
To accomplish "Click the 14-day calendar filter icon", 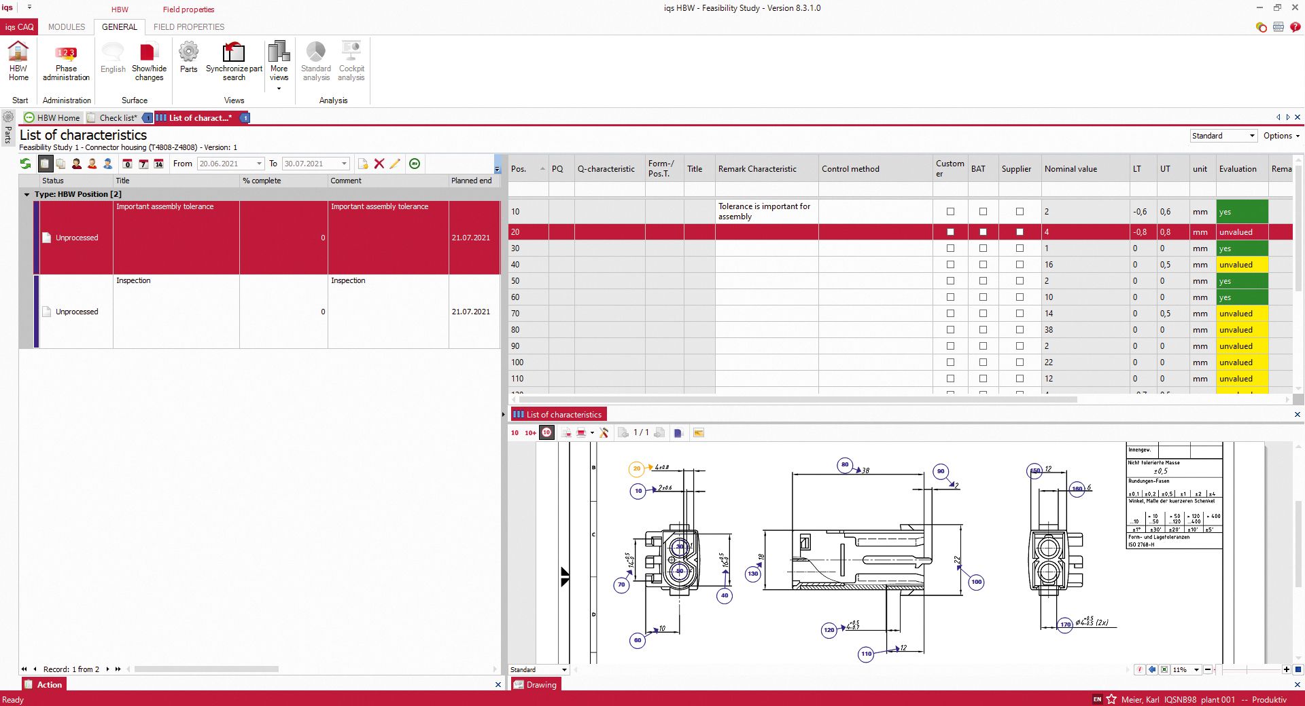I will [159, 164].
